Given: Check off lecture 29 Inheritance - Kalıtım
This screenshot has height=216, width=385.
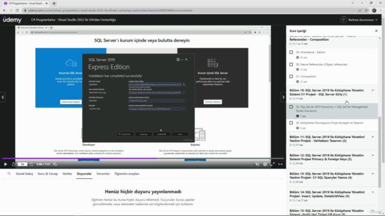Looking at the screenshot, I should 291,52.
